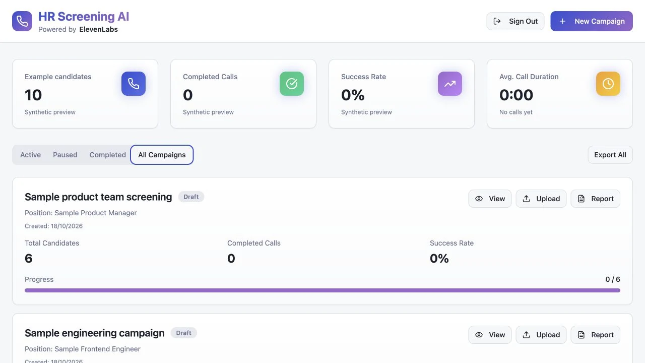645x363 pixels.
Task: Switch to the Completed tab
Action: (x=108, y=155)
